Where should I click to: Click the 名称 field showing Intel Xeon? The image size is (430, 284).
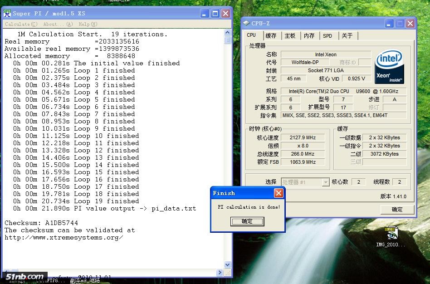click(x=326, y=54)
